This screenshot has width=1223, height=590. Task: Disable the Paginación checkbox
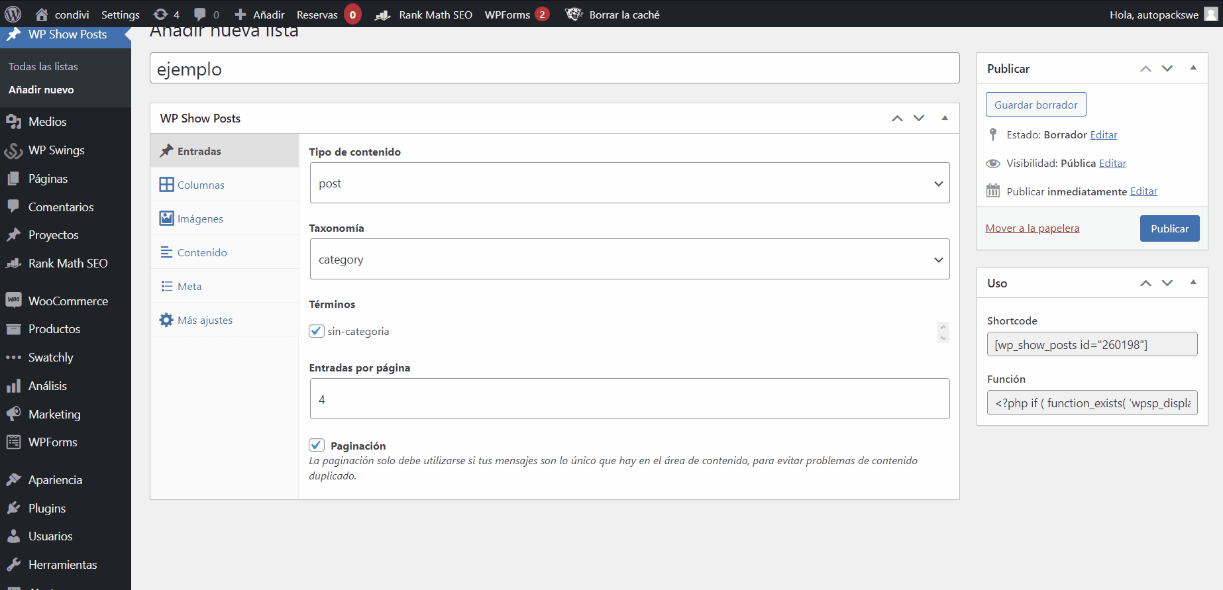[x=317, y=445]
